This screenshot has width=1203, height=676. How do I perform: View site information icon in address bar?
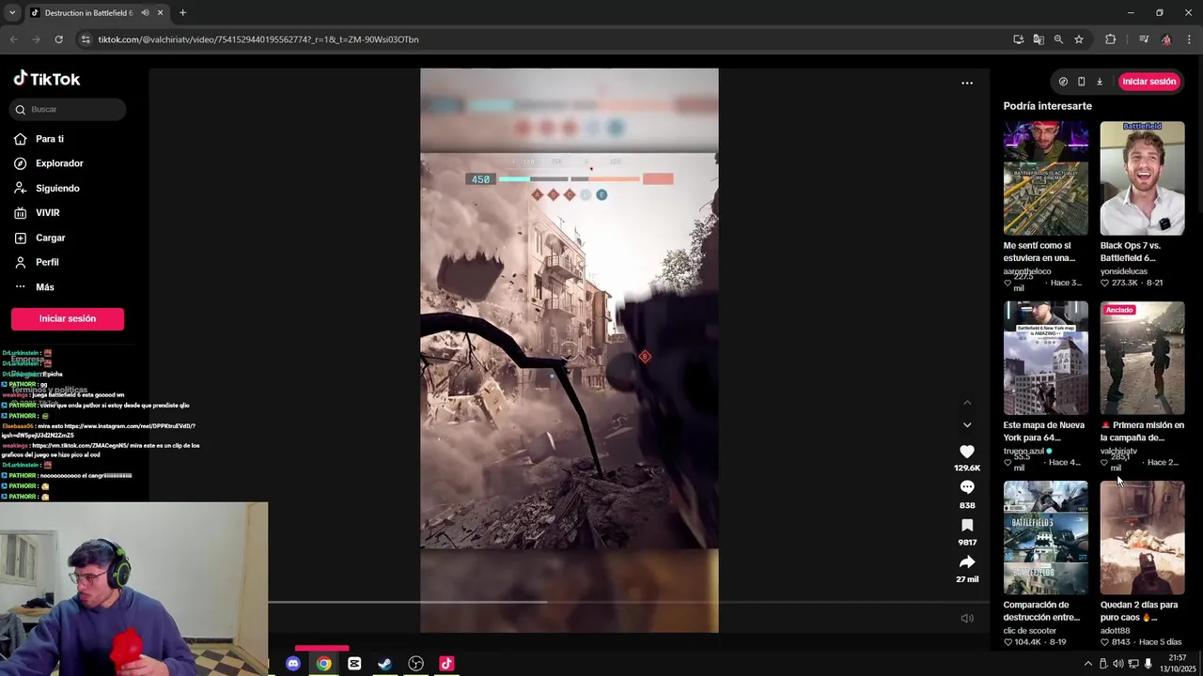click(x=86, y=39)
